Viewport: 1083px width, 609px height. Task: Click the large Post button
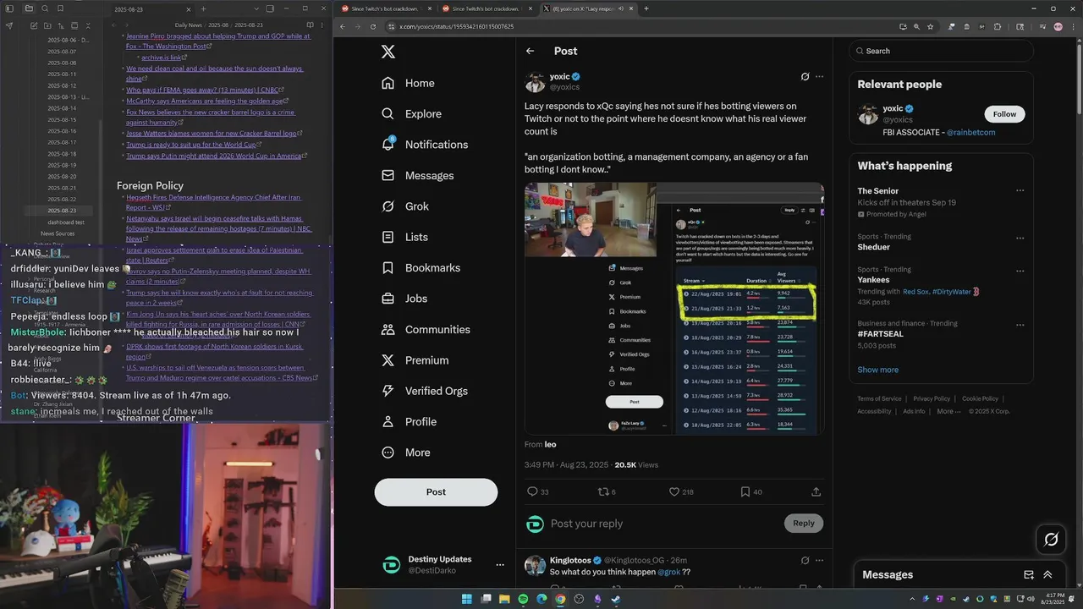click(436, 492)
